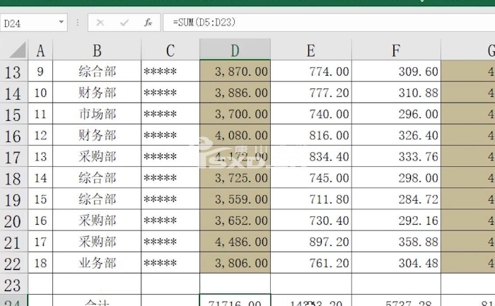Click 财务部 cell in row 14

(x=97, y=93)
